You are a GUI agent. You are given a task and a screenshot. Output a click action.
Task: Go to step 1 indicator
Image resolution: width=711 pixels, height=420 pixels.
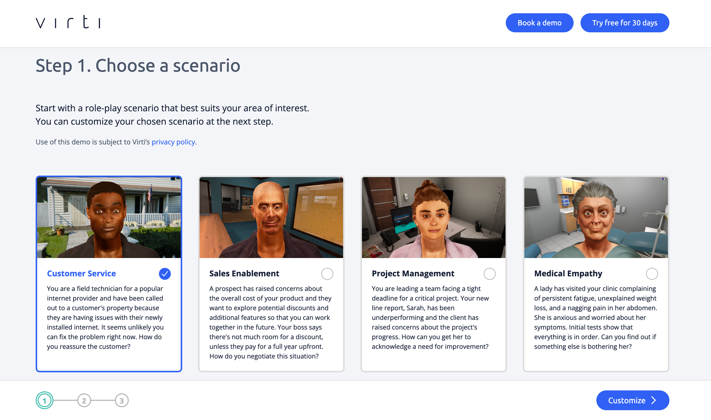(x=44, y=401)
